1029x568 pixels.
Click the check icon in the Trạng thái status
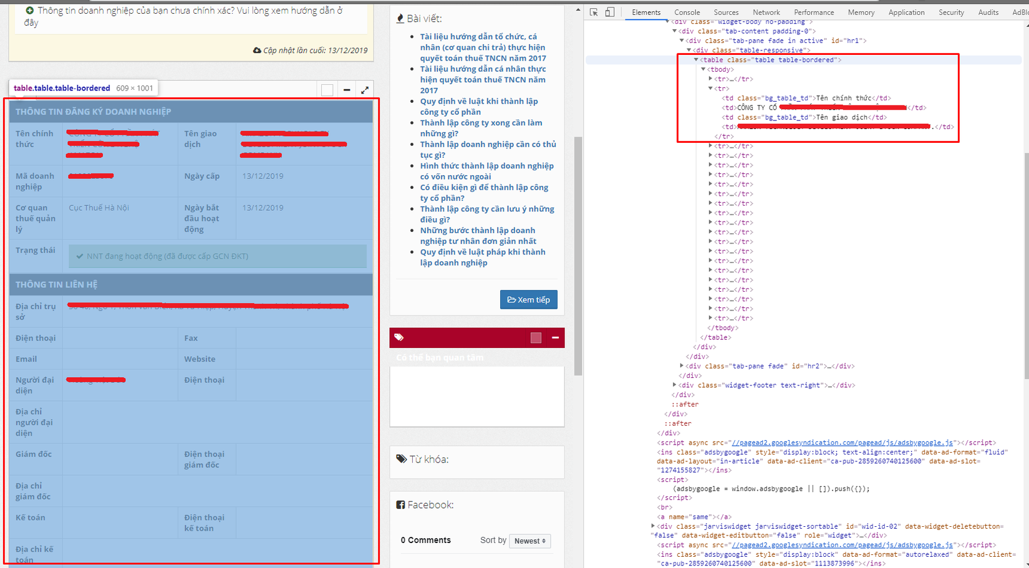80,256
